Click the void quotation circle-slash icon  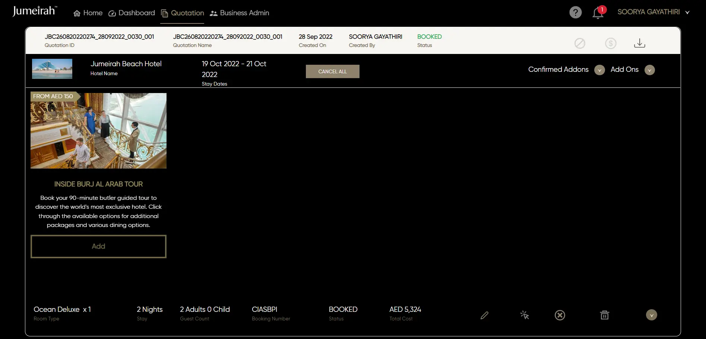click(580, 44)
